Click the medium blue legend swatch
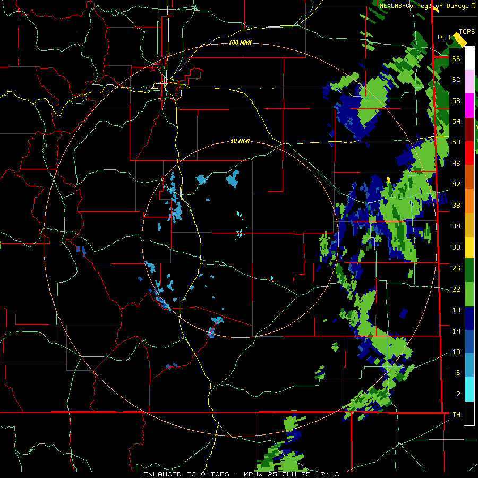Image resolution: width=478 pixels, height=478 pixels. pyautogui.click(x=469, y=342)
